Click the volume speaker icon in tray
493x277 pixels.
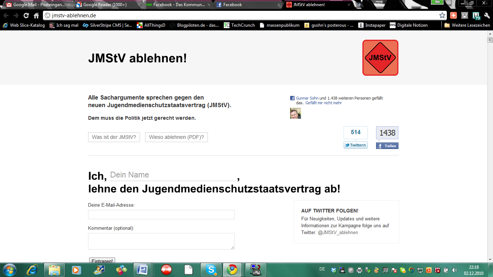tap(454, 270)
